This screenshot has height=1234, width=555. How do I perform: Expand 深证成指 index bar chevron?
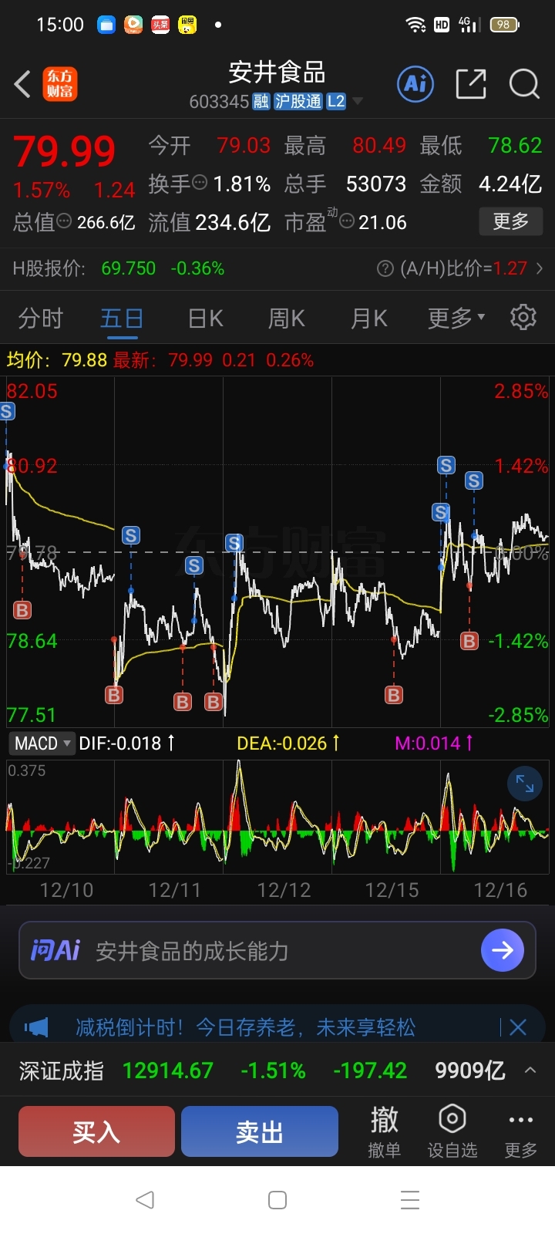click(530, 1070)
